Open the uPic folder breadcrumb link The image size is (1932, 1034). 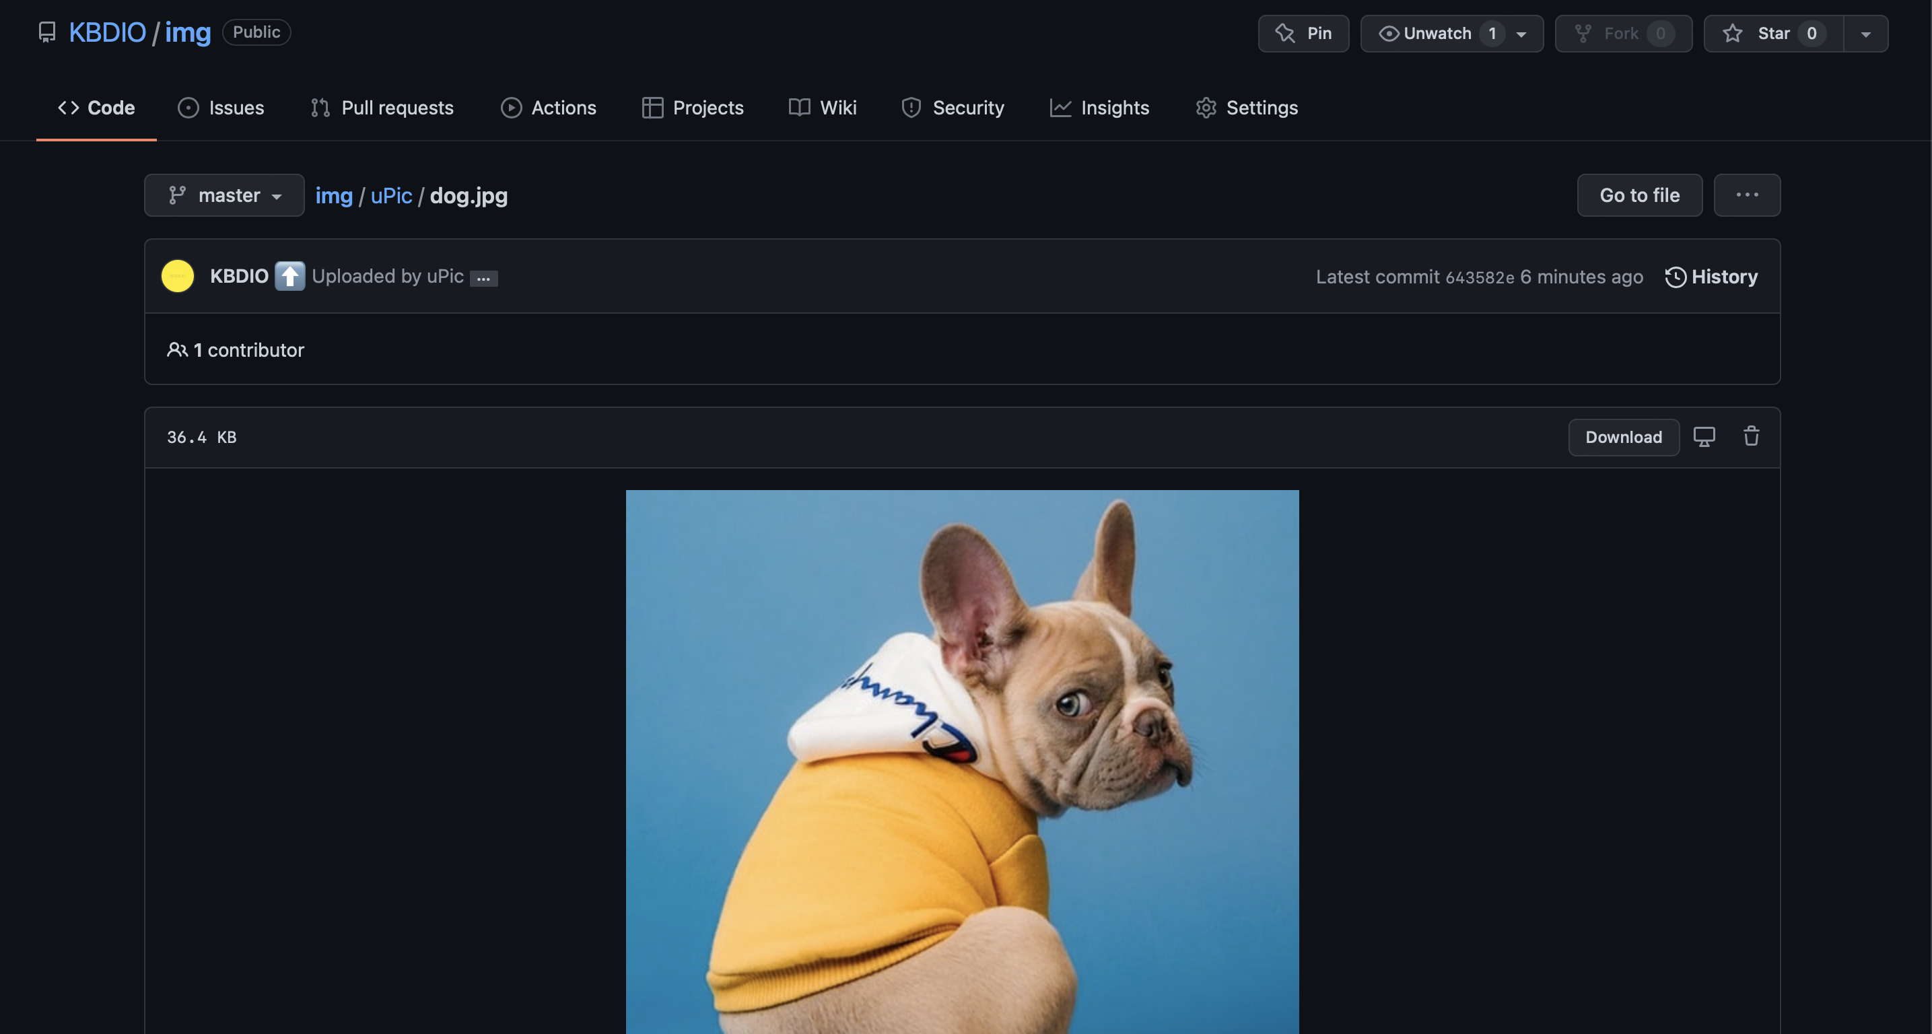pos(390,195)
